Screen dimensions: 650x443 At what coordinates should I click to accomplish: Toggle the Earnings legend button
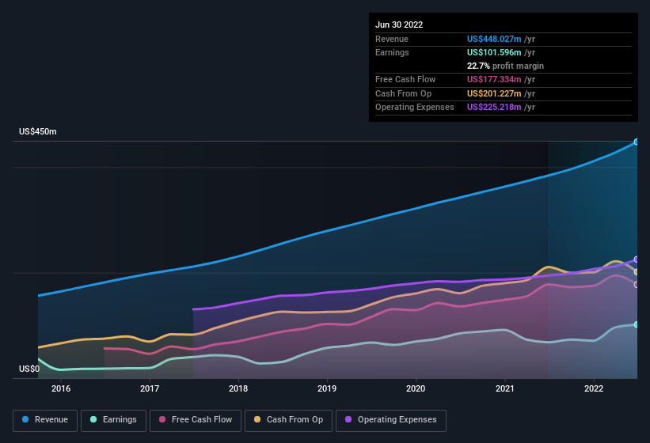[113, 420]
